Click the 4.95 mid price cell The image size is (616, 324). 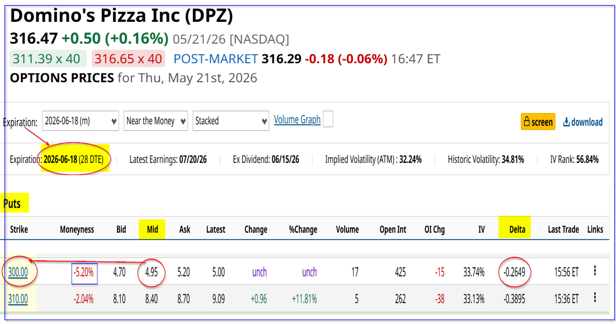click(x=151, y=272)
